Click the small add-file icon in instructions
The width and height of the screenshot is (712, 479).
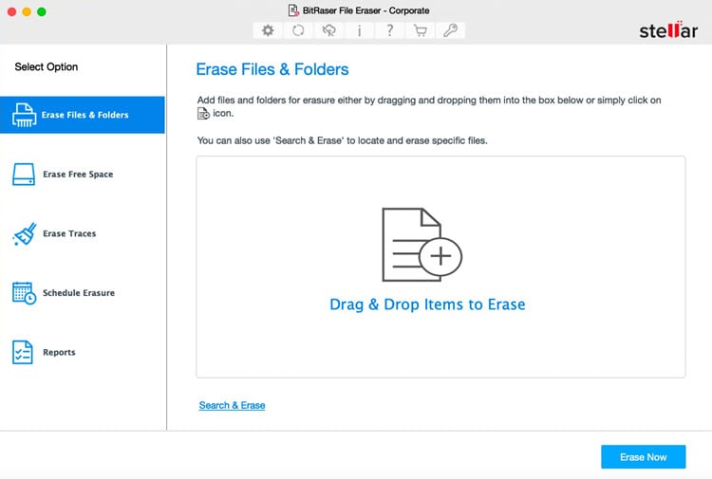tap(203, 114)
